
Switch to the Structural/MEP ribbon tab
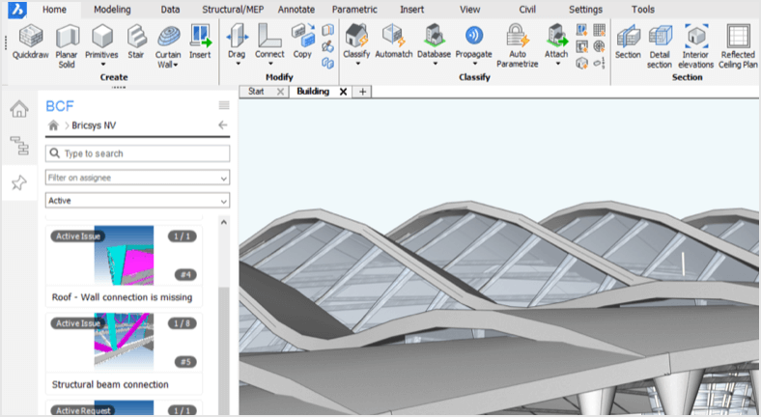(x=233, y=10)
